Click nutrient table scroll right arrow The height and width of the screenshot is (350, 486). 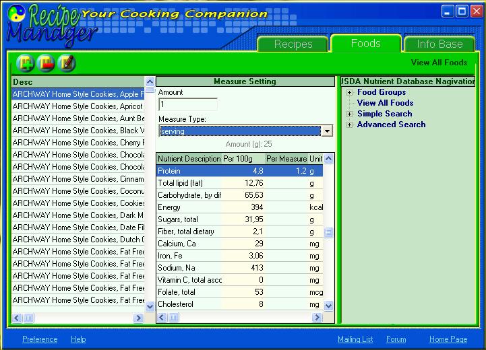click(x=317, y=317)
